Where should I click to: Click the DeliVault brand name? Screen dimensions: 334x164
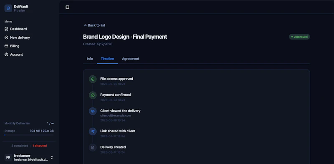(21, 6)
